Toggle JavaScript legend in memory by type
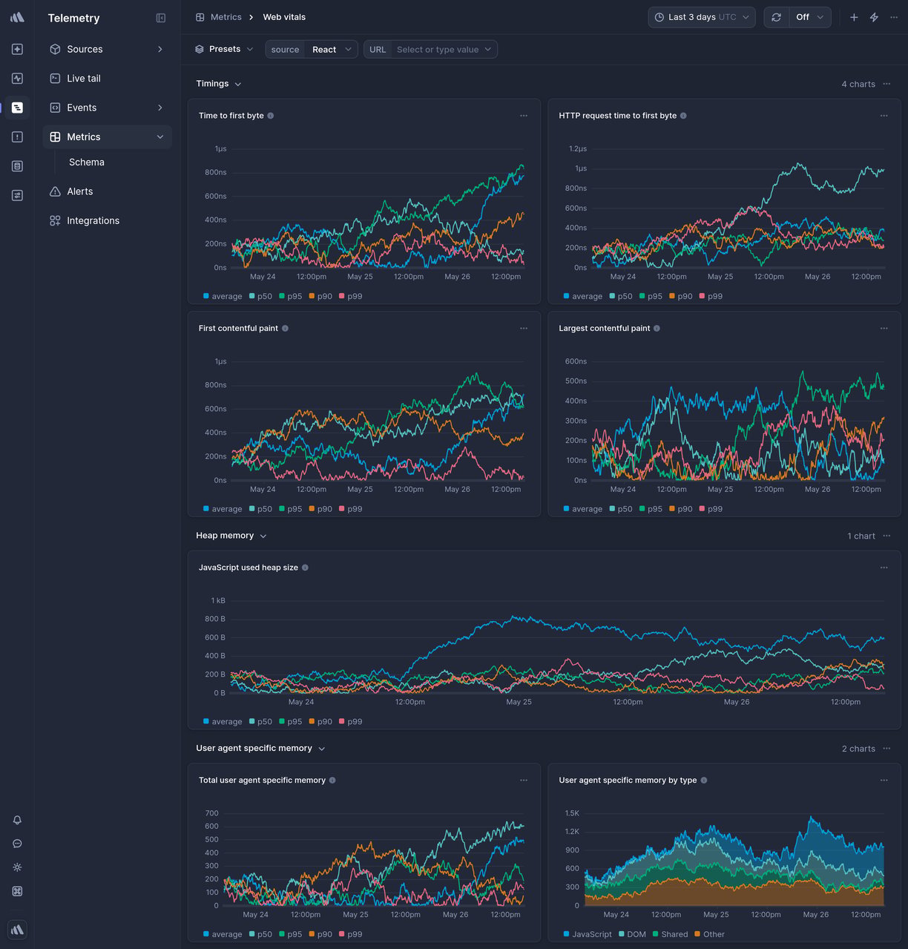The image size is (908, 949). [x=588, y=934]
